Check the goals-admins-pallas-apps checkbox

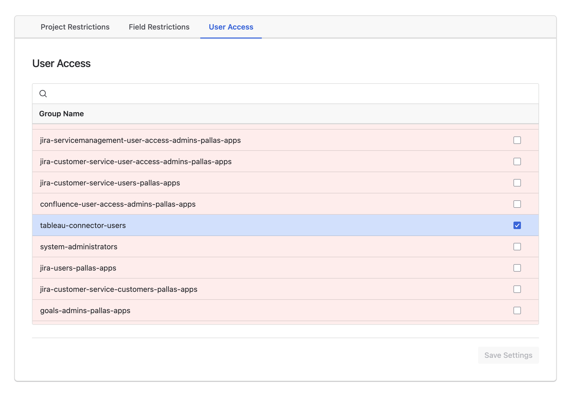(517, 310)
